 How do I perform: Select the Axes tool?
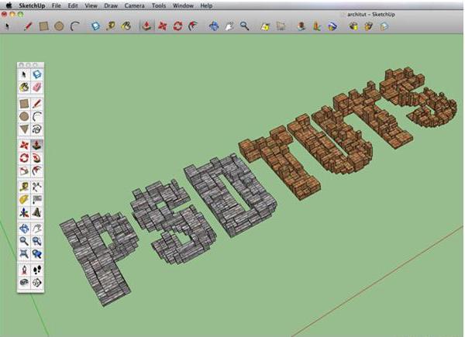coord(24,213)
